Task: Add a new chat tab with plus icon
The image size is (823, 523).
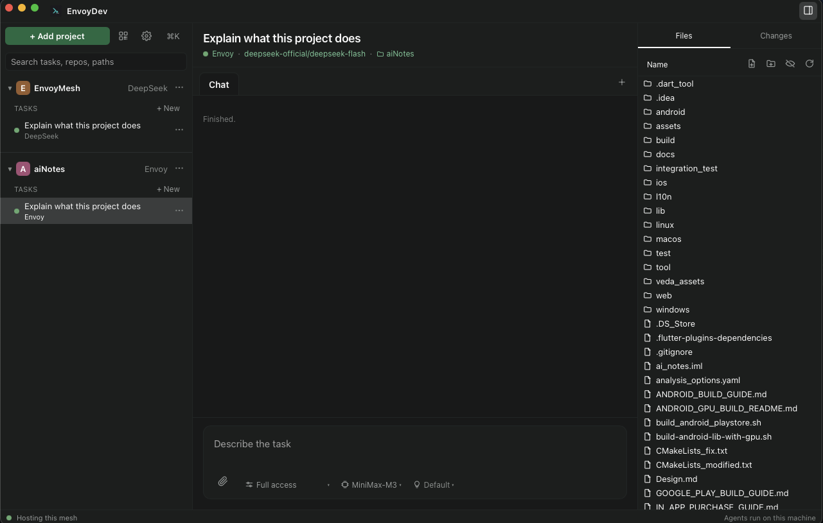Action: [622, 82]
